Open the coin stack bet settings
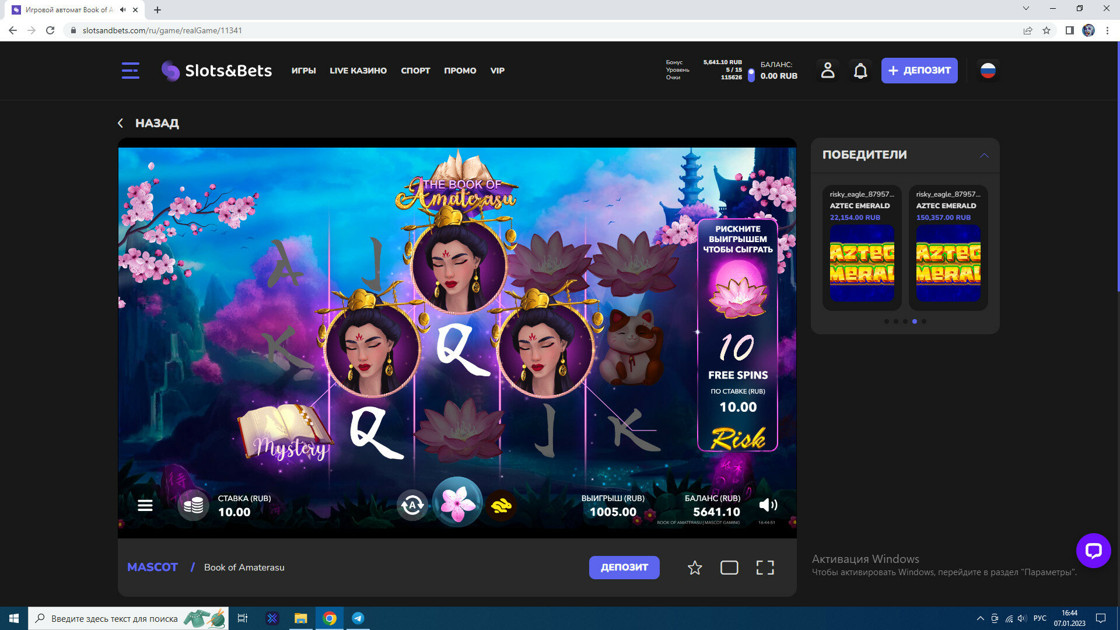 tap(193, 505)
